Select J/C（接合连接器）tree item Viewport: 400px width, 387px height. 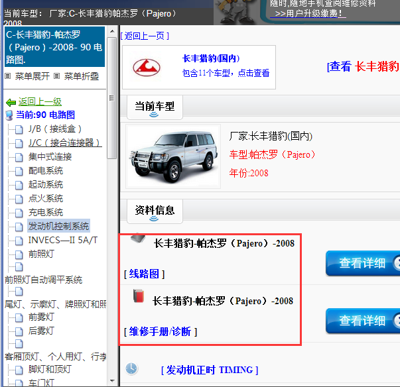[x=65, y=143]
